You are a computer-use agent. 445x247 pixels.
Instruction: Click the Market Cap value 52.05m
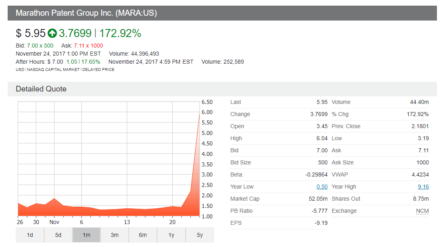318,199
